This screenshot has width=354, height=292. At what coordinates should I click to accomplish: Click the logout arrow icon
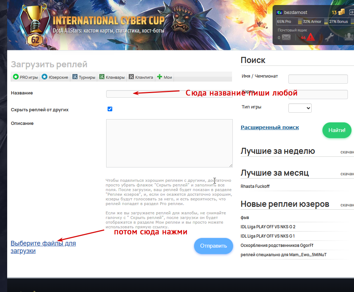coord(352,12)
